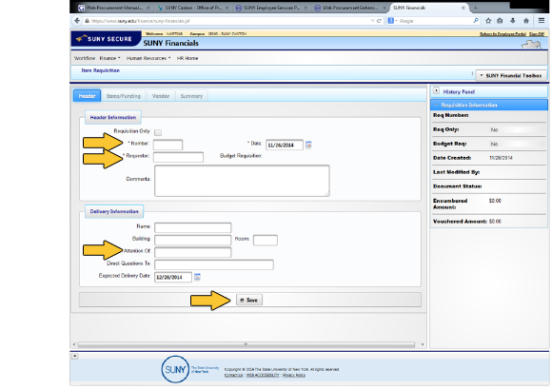Click the horizontal scrollbar right arrow
The image size is (552, 390).
[x=423, y=344]
